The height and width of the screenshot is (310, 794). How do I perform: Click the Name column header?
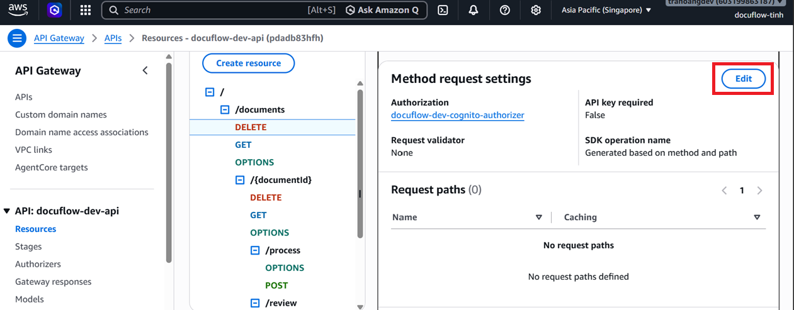point(405,217)
